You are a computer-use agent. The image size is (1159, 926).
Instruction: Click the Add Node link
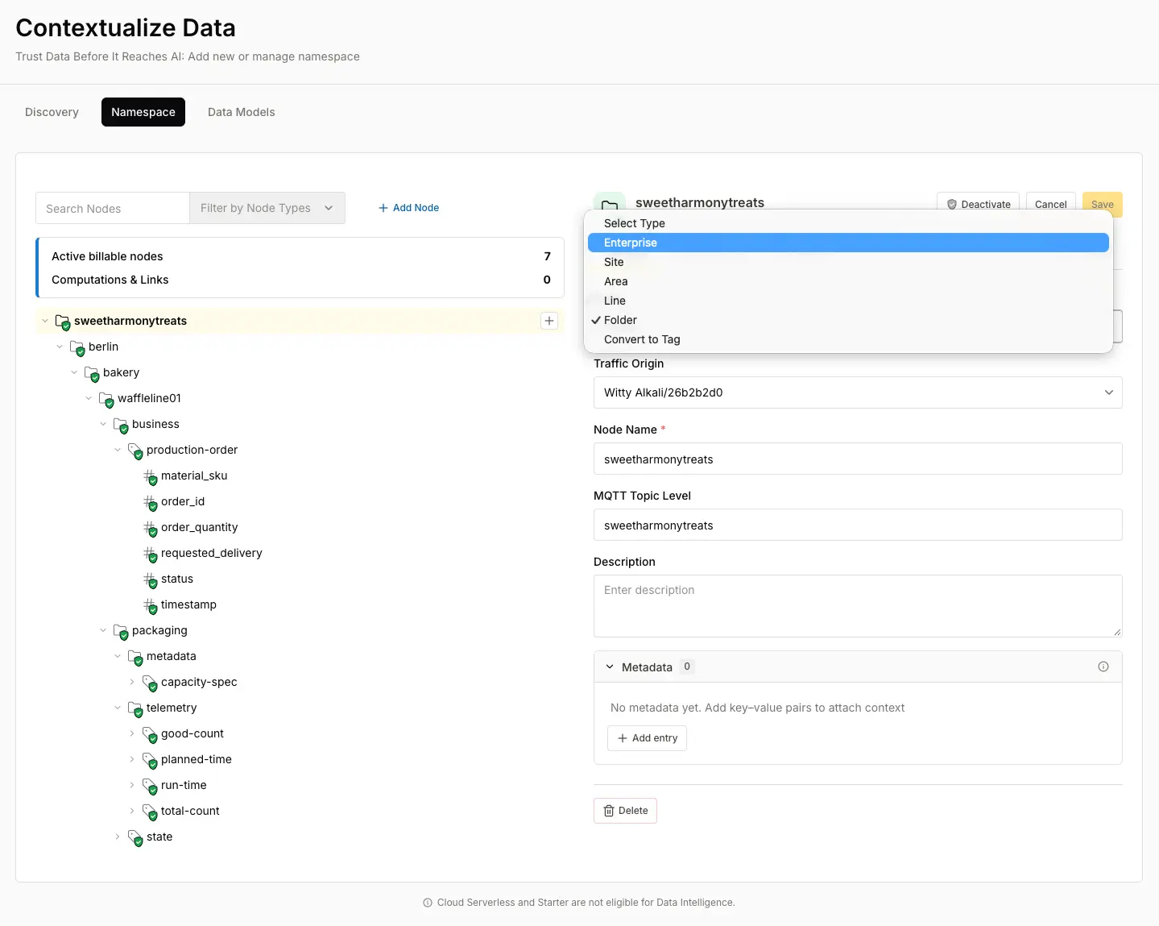click(x=408, y=208)
